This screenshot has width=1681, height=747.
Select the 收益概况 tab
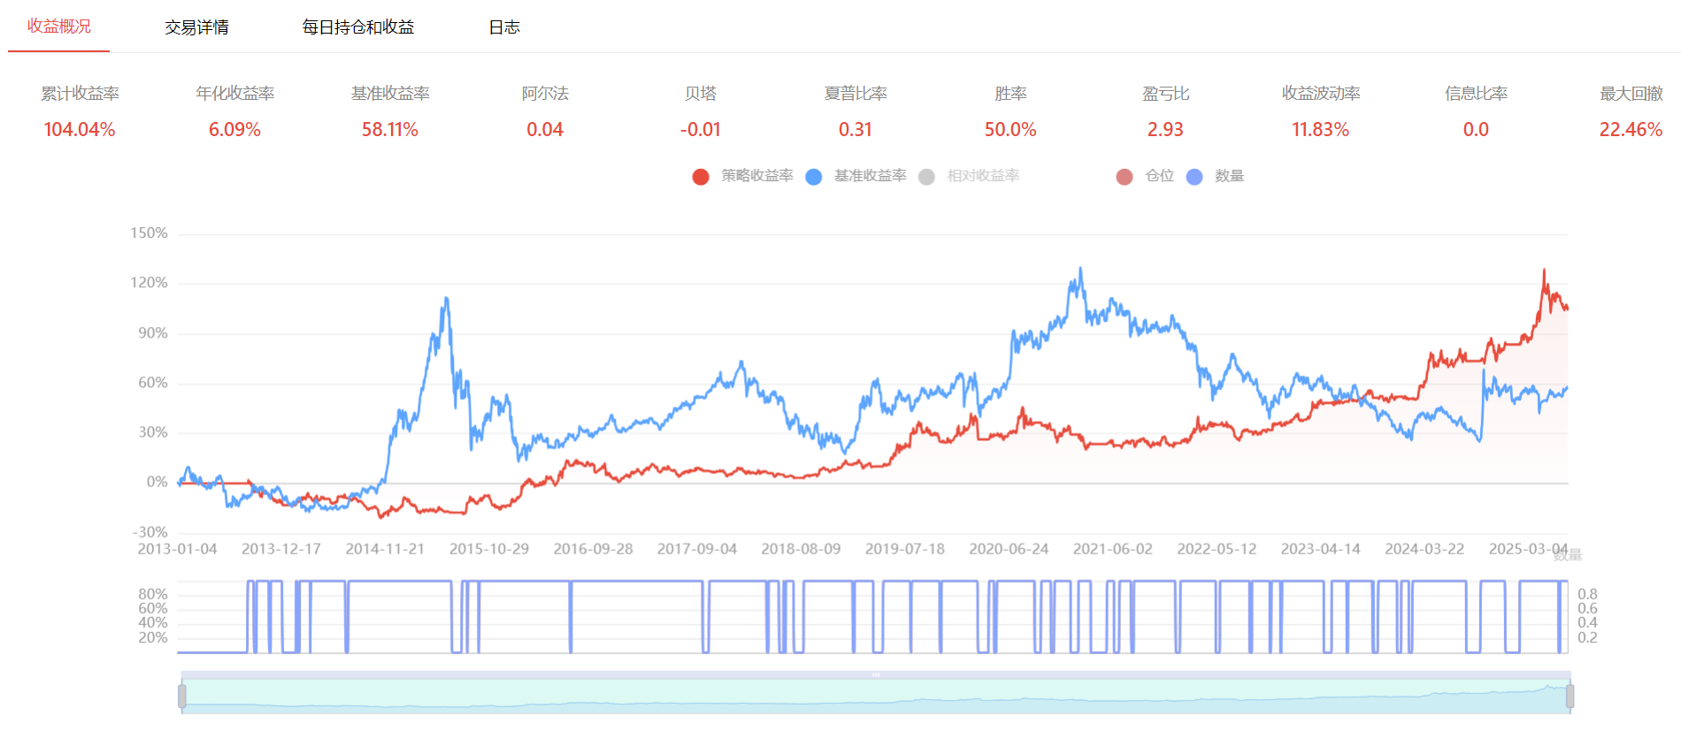[x=59, y=27]
